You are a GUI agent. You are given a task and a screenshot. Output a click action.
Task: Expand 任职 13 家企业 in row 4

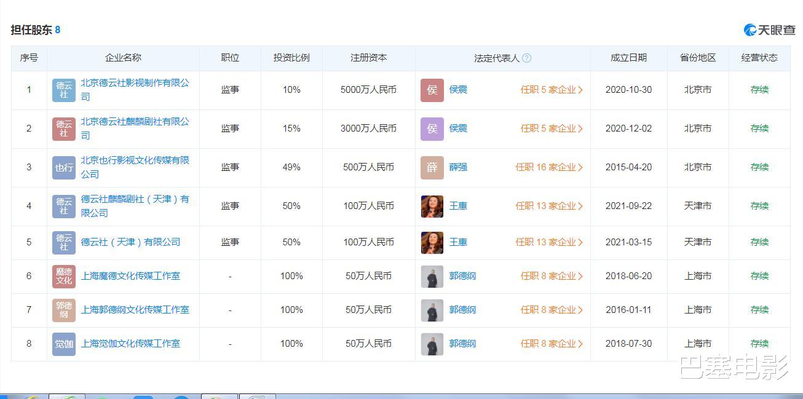click(549, 206)
